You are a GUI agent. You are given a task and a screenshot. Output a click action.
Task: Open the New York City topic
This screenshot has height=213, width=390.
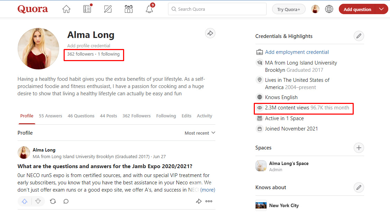tap(284, 205)
